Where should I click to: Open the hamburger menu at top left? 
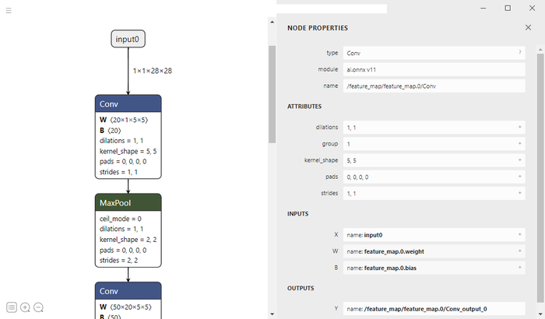click(x=9, y=11)
